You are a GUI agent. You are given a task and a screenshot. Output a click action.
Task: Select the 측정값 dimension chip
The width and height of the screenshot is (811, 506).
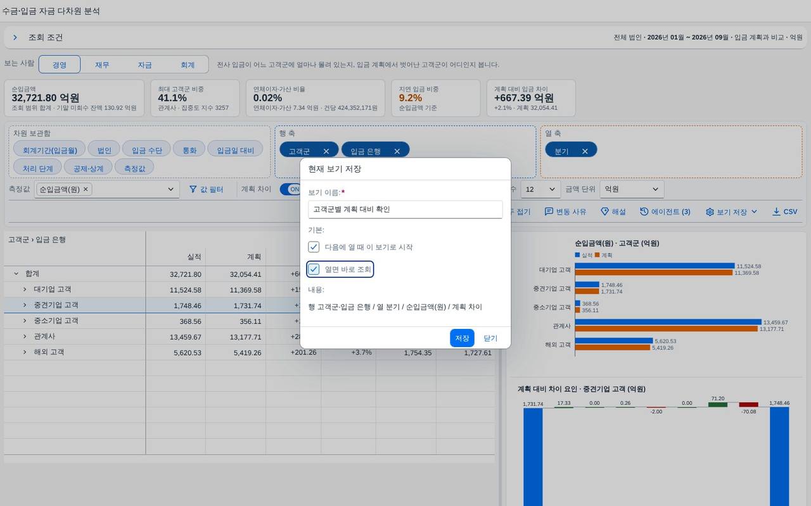click(134, 168)
